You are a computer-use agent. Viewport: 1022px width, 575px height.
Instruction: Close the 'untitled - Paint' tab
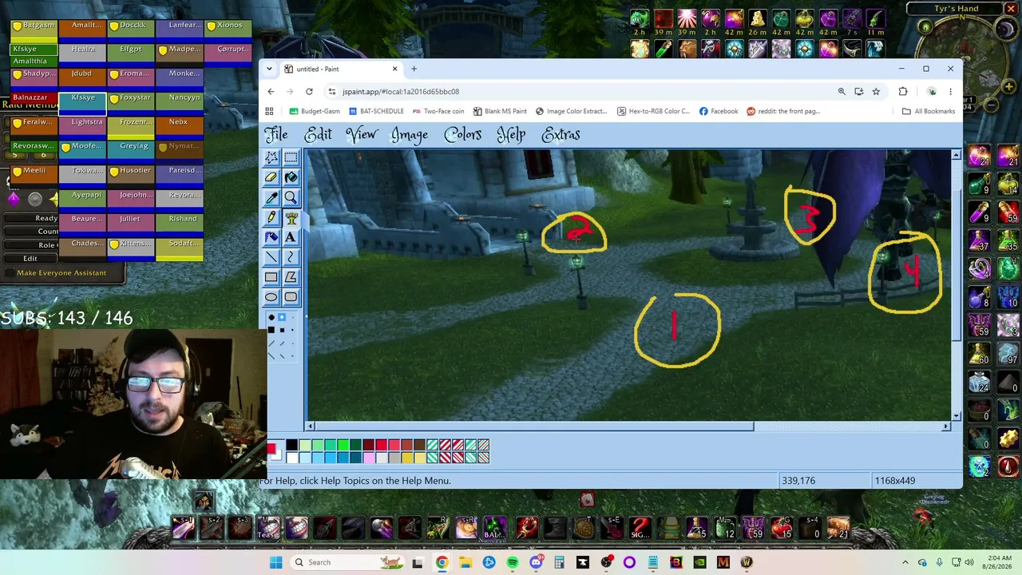[x=394, y=69]
